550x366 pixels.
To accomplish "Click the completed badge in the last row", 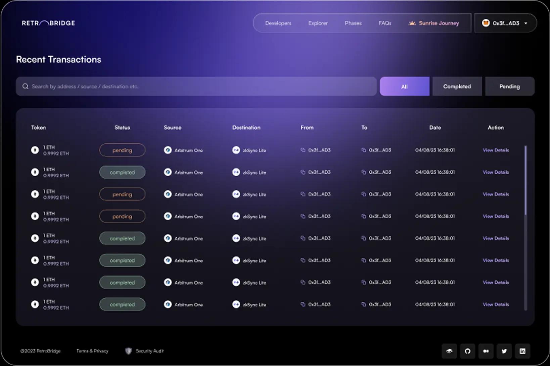I will 122,304.
